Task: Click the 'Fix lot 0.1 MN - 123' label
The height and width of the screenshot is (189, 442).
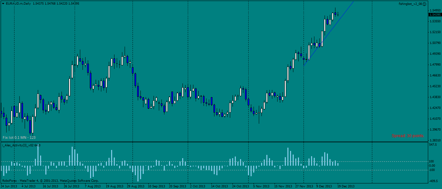Action: click(x=19, y=137)
